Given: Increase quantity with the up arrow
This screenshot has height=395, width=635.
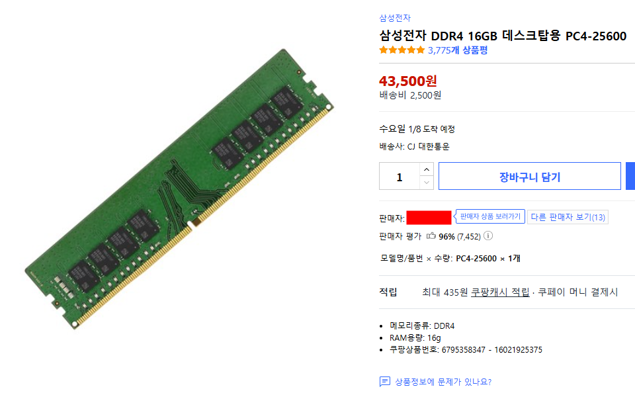Looking at the screenshot, I should [427, 169].
